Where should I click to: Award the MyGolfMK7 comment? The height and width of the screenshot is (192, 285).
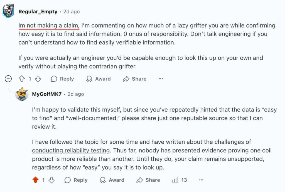coord(112,180)
